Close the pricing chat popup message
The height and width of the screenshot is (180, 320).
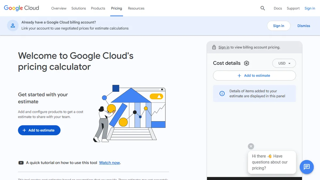pyautogui.click(x=251, y=146)
